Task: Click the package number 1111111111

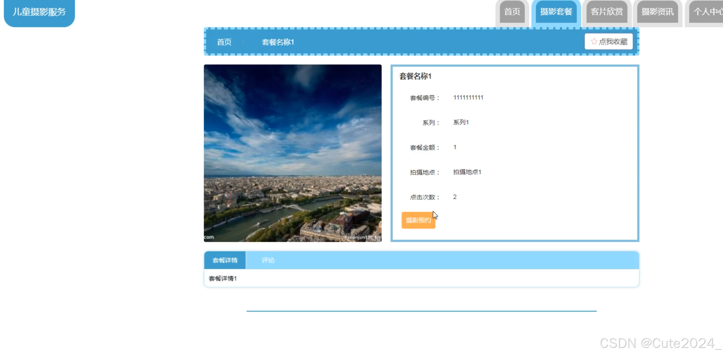Action: [468, 98]
